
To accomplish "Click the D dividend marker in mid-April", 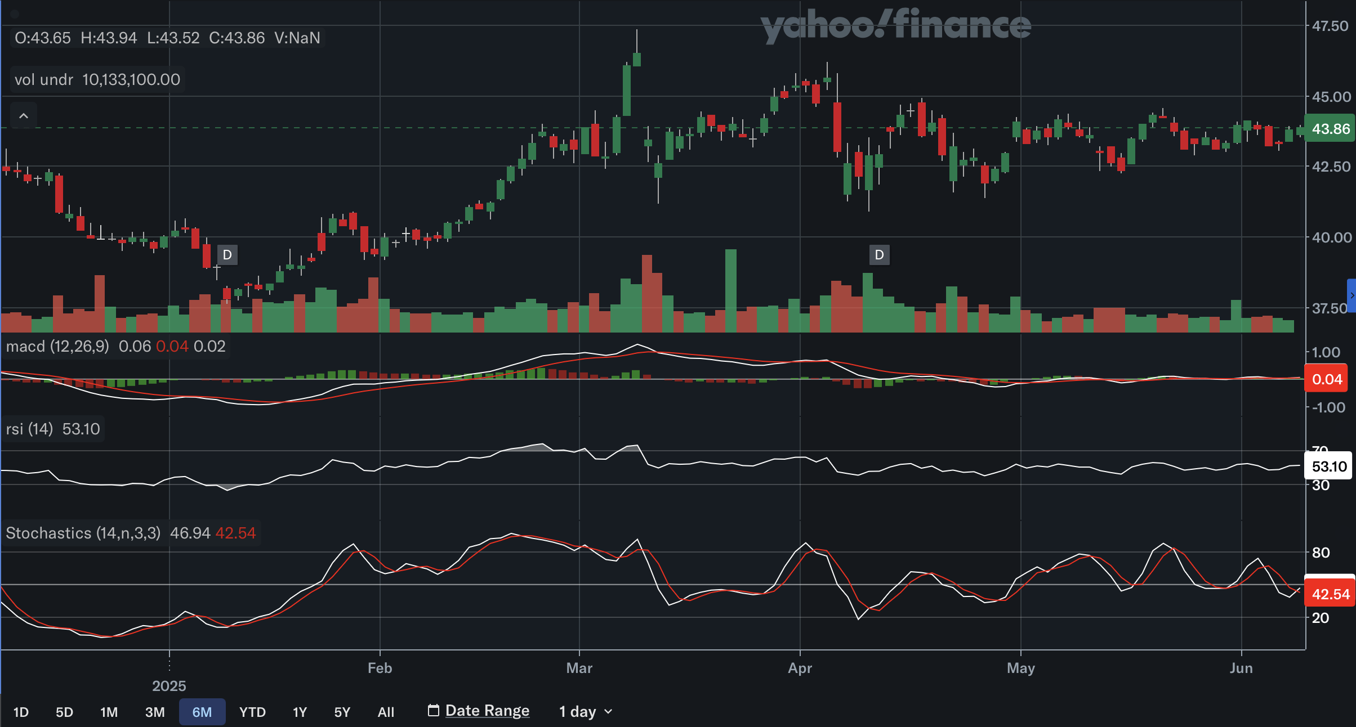I will (878, 254).
